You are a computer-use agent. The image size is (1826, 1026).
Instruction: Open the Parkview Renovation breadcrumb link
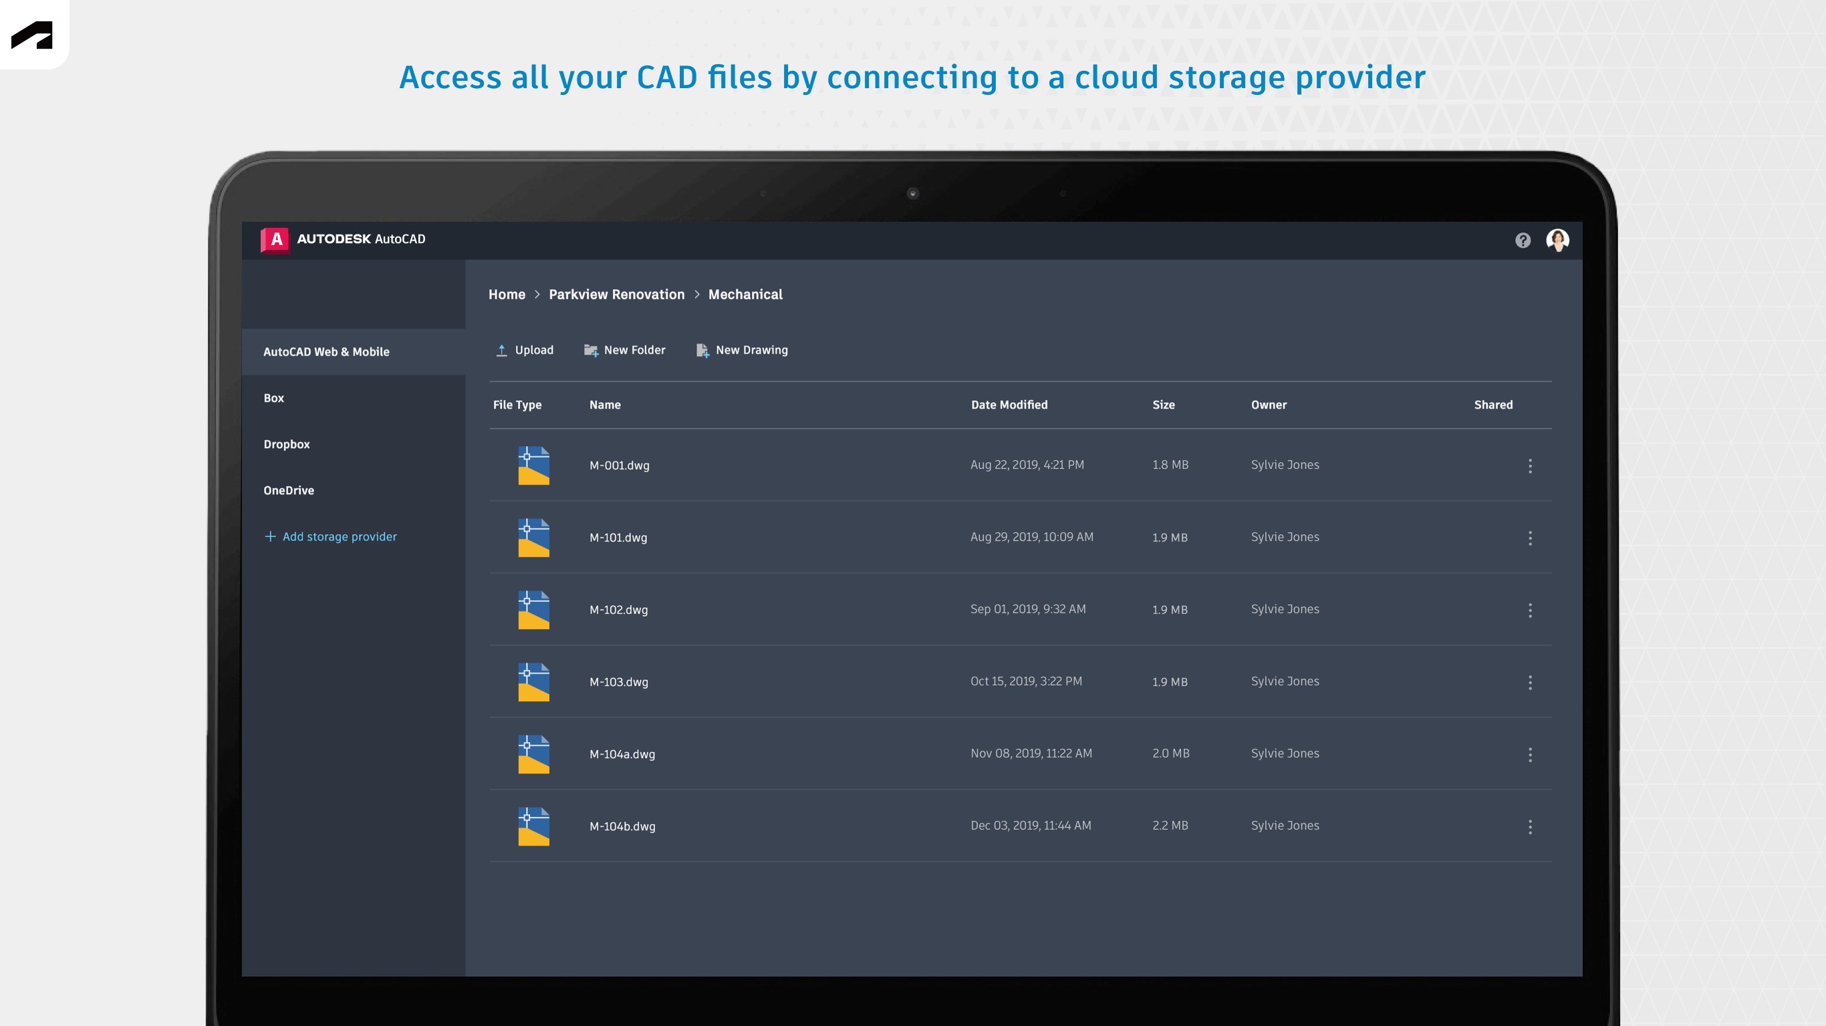[618, 294]
